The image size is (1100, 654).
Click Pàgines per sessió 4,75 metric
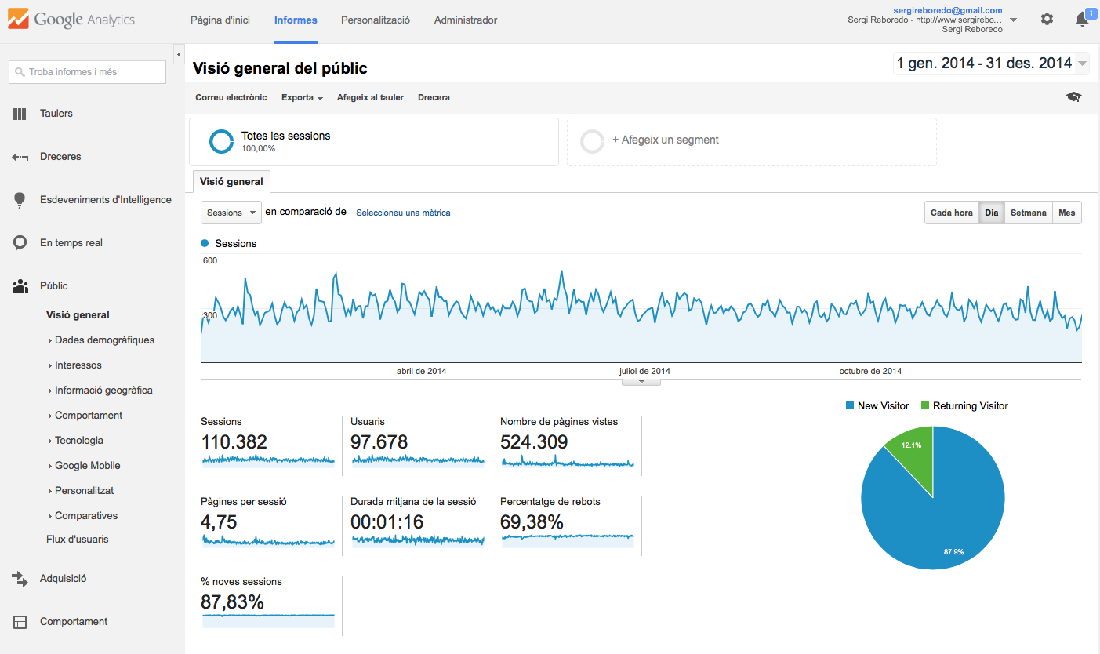(268, 522)
